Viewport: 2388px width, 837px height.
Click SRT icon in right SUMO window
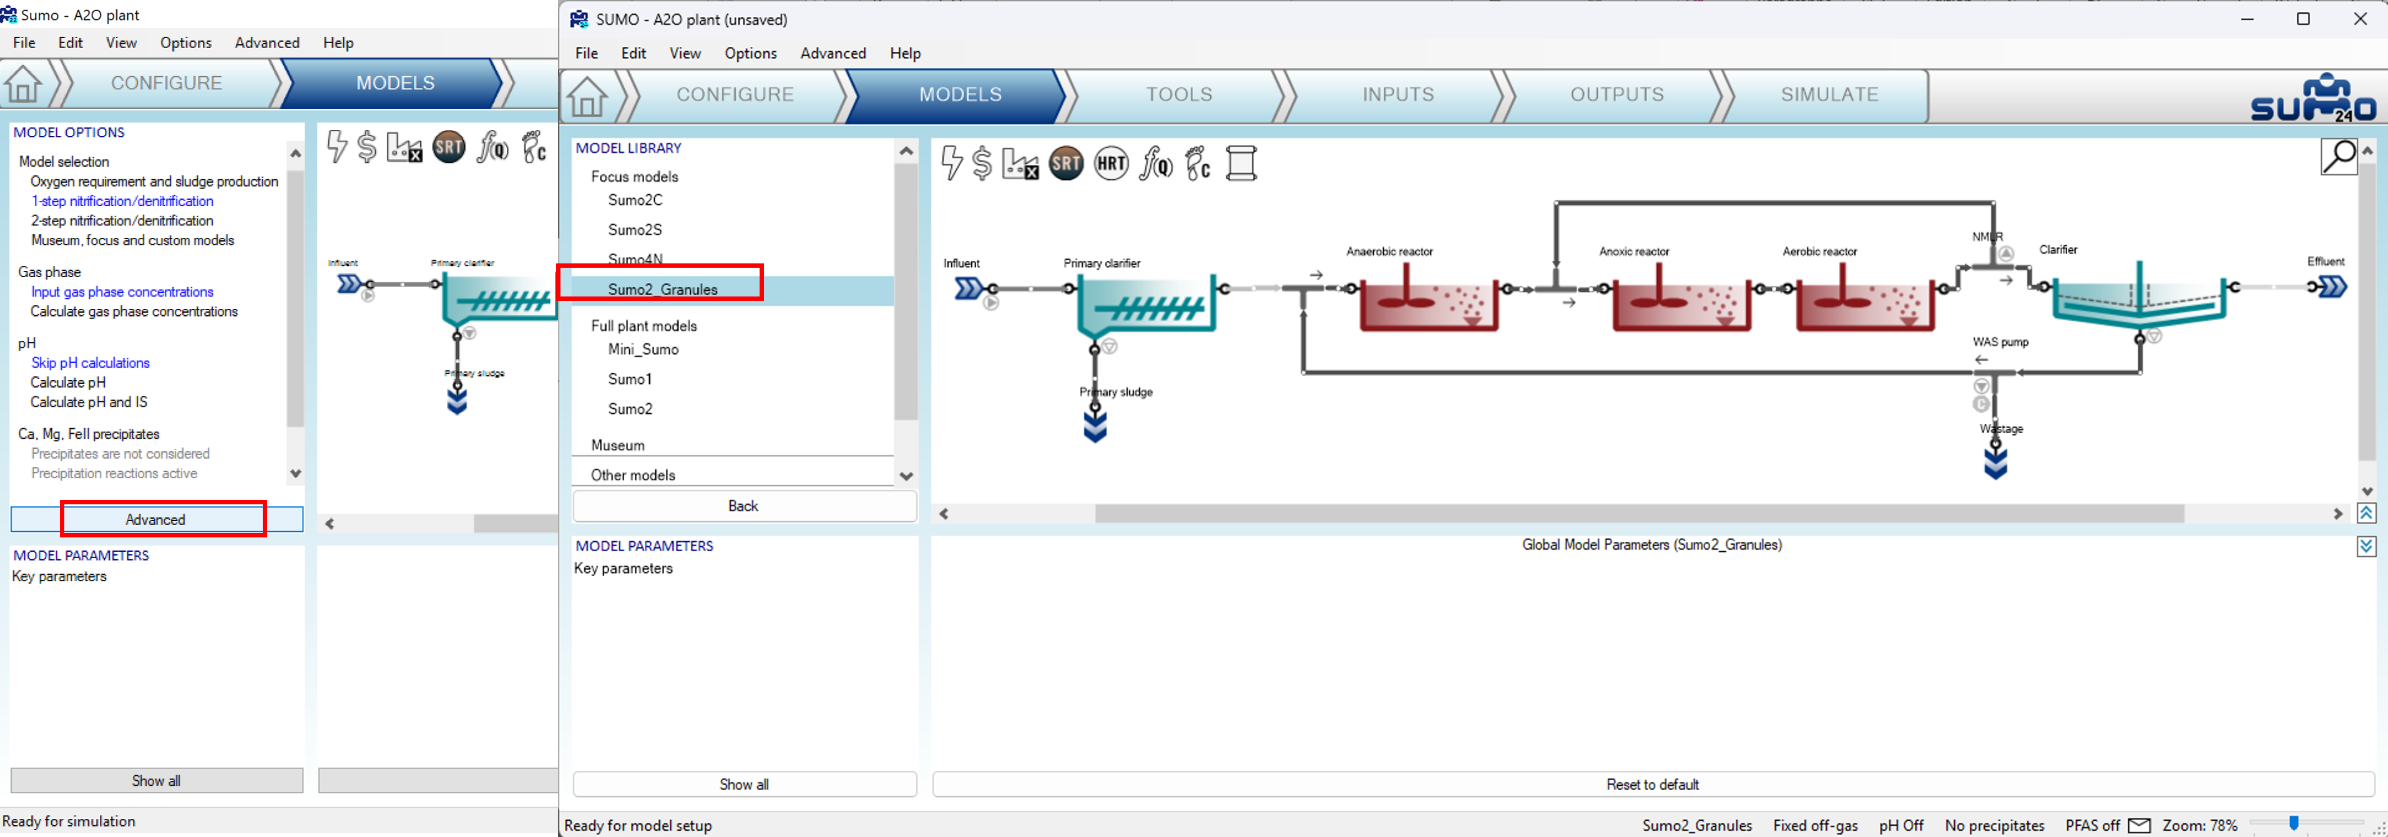(x=1066, y=164)
